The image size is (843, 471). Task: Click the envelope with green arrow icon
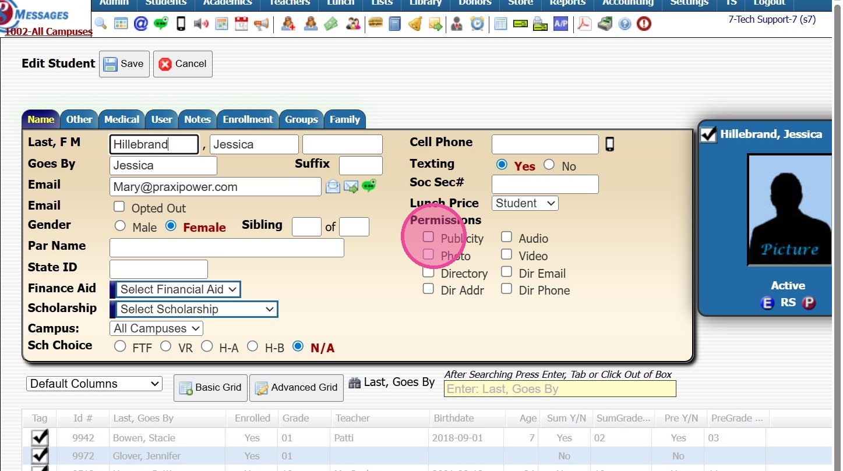click(351, 186)
